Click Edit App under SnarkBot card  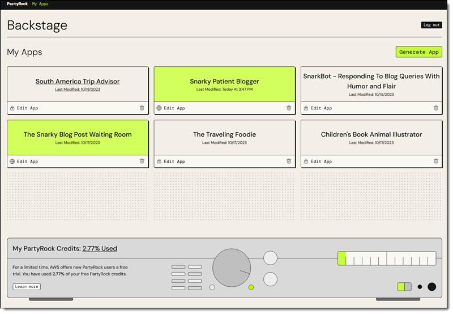[321, 108]
